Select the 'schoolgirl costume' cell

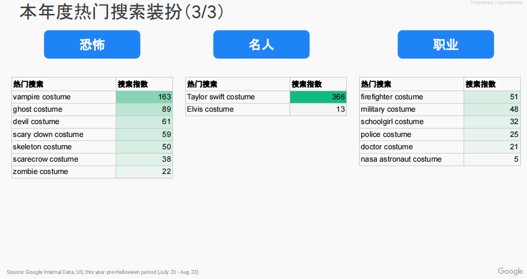coord(412,121)
